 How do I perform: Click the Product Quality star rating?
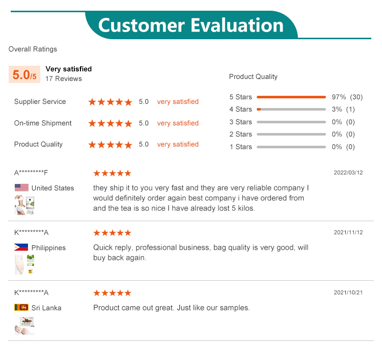pos(110,145)
